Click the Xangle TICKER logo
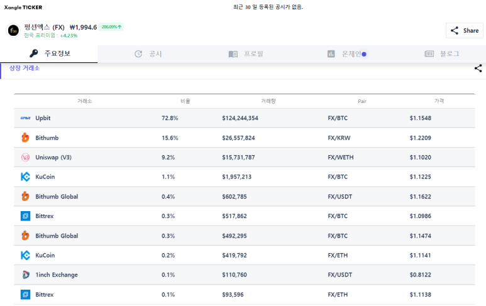The image size is (486, 306). point(23,7)
